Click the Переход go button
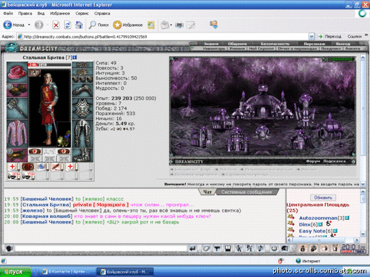 [330, 36]
